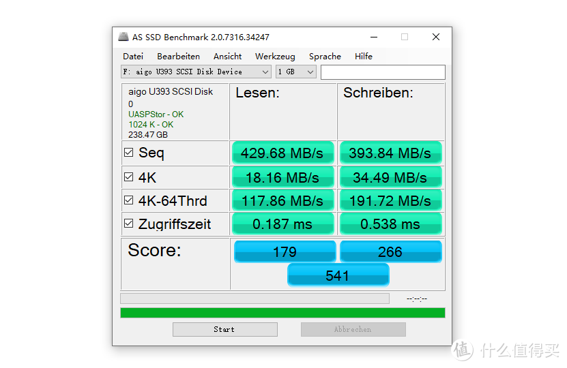Click the Abbrechen button
Image resolution: width=567 pixels, height=368 pixels.
[x=353, y=330]
